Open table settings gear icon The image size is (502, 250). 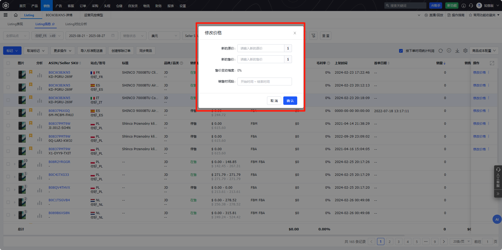click(465, 51)
